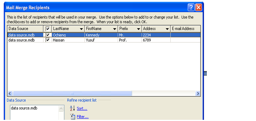The width and height of the screenshot is (256, 121).
Task: Uncheck the Ochieng recipient checkbox
Action: click(x=48, y=35)
